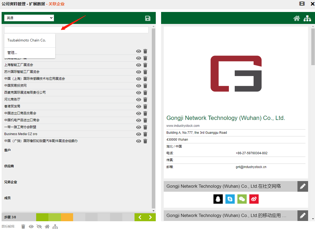Screen dimensions: 315x230
Task: Go to next step with right arrow
Action: click(150, 217)
